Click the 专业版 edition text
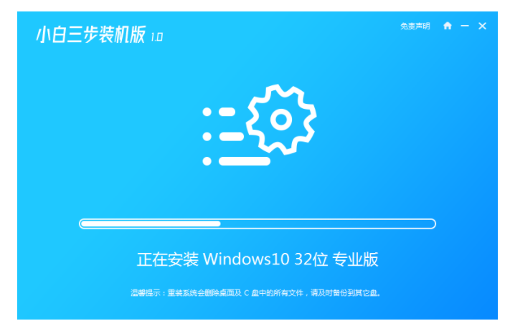This screenshot has width=510, height=326. point(355,259)
